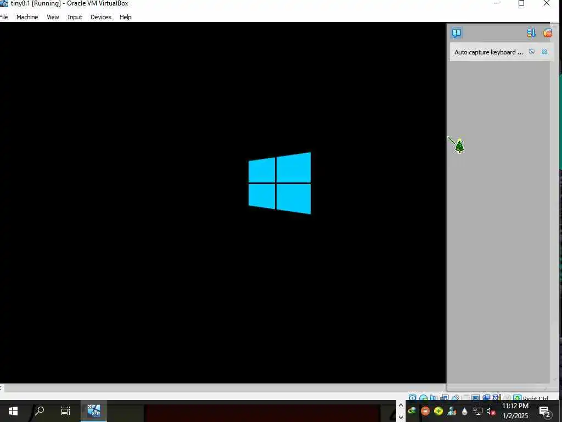
Task: Click the USB devices status icon
Action: pyautogui.click(x=456, y=398)
